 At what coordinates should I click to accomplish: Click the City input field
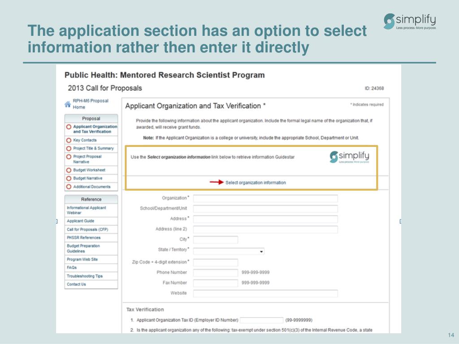[x=216, y=240]
